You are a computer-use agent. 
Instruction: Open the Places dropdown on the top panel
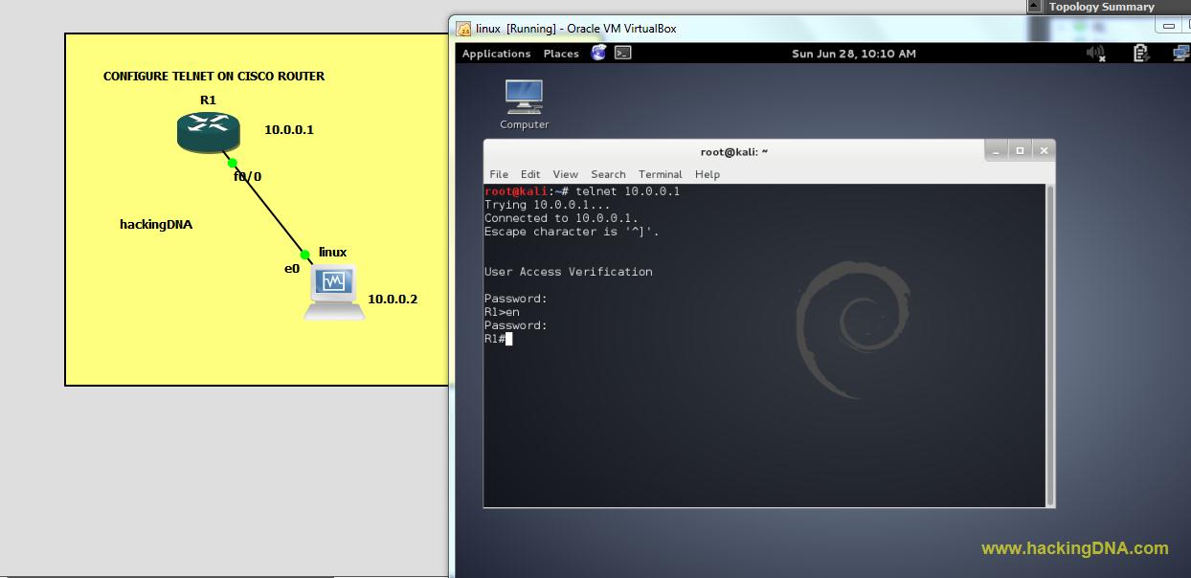(x=561, y=54)
